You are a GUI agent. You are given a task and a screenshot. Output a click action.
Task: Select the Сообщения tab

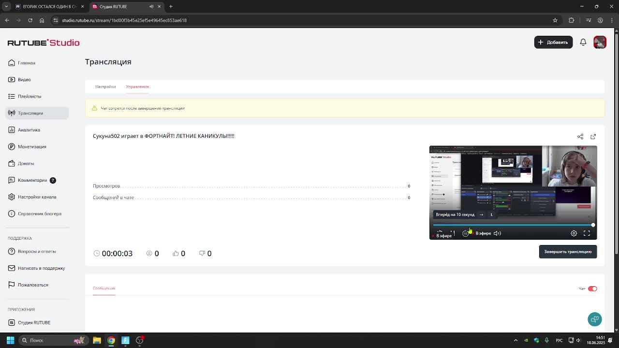click(103, 288)
